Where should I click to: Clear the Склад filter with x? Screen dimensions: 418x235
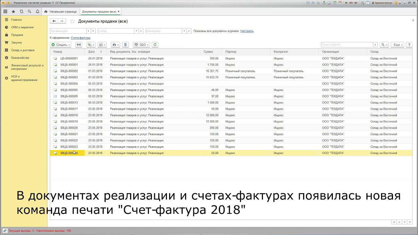tap(141, 31)
